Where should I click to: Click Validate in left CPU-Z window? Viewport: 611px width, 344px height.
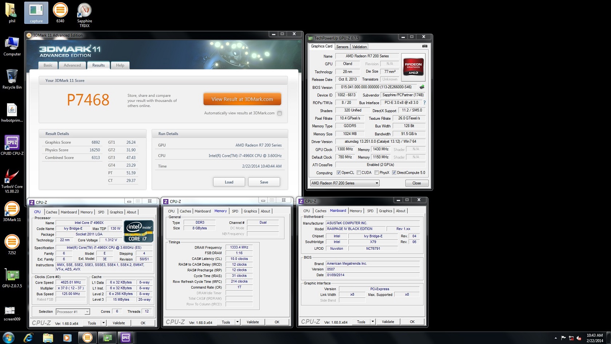119,323
